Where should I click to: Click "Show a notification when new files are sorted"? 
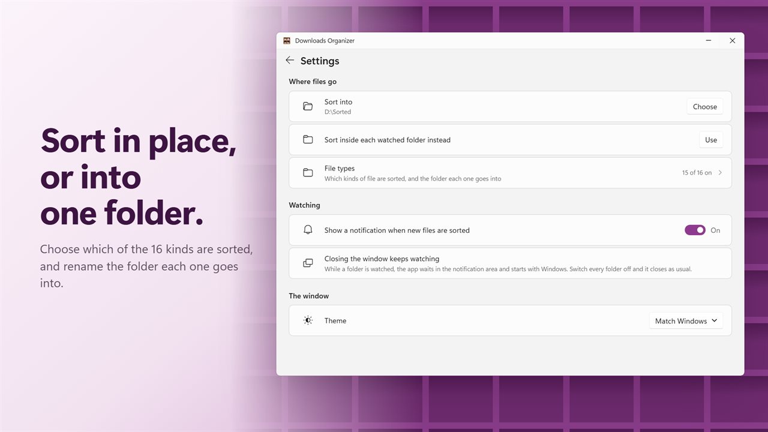[397, 230]
